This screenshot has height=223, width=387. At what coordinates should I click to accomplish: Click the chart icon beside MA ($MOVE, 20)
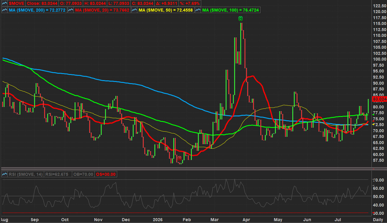point(71,10)
